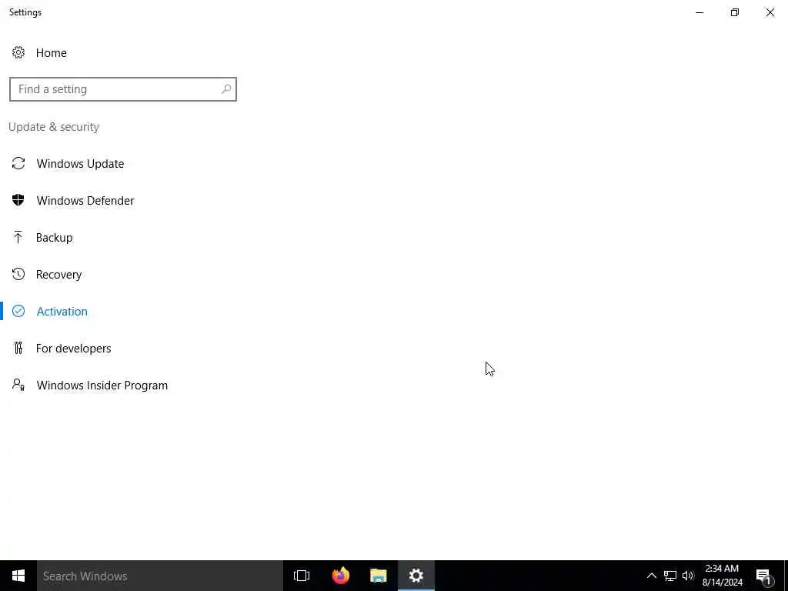788x591 pixels.
Task: Restore down the Settings window
Action: (x=735, y=12)
